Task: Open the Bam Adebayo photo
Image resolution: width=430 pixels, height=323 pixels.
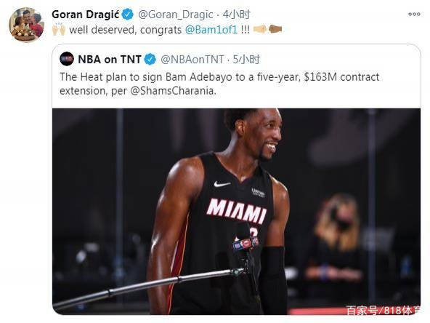Action: (236, 212)
